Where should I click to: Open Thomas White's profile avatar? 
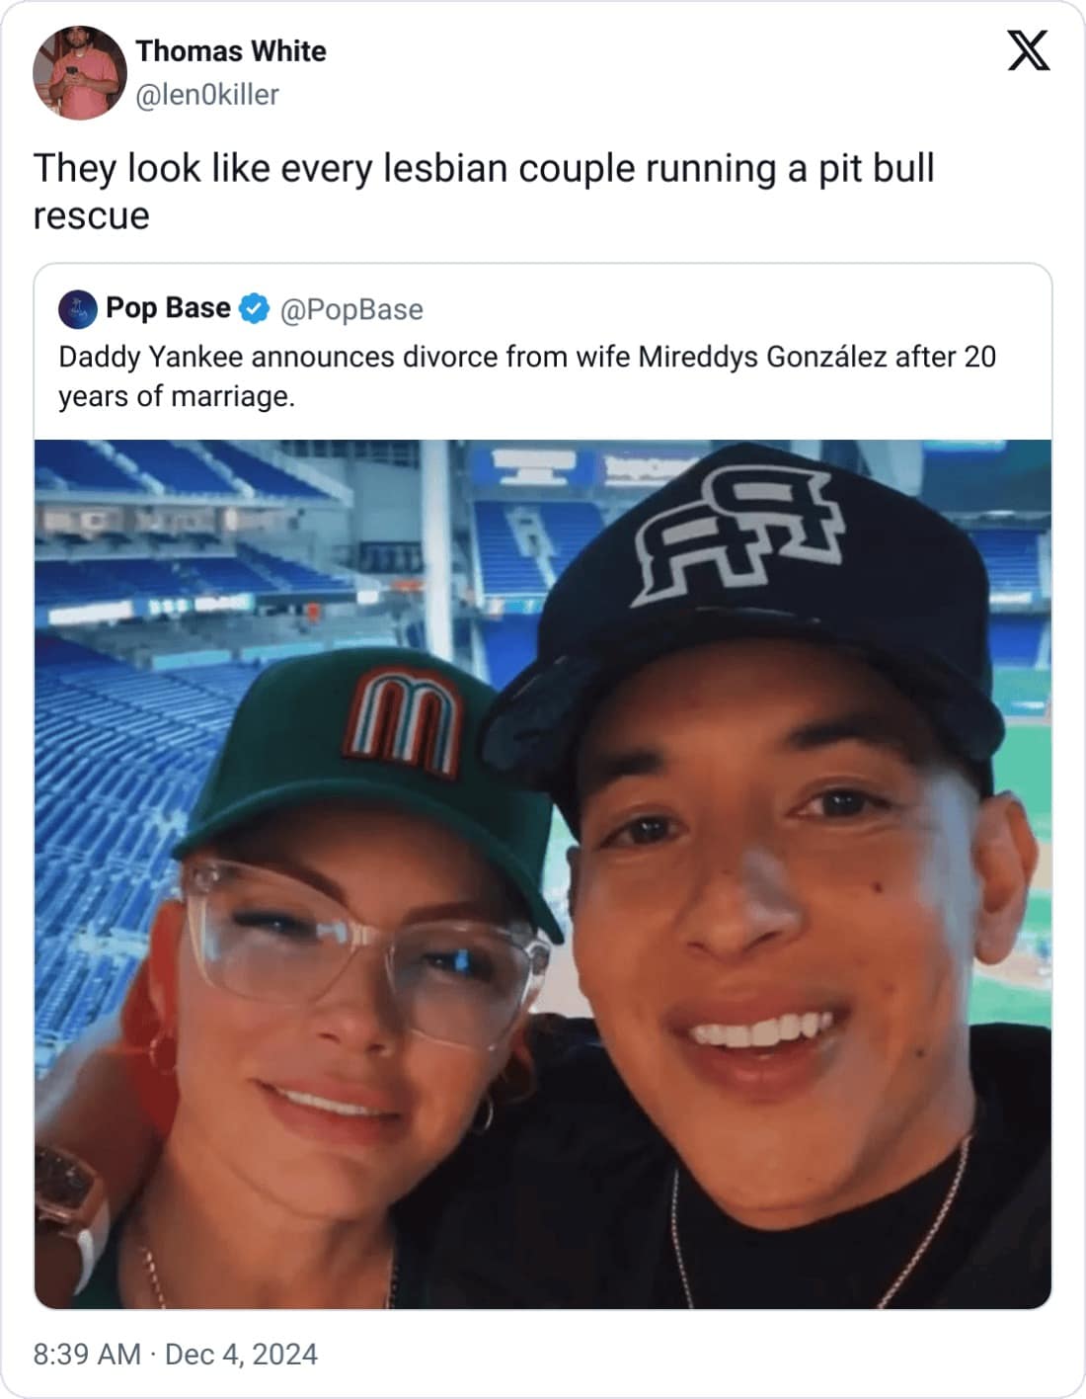tap(80, 73)
